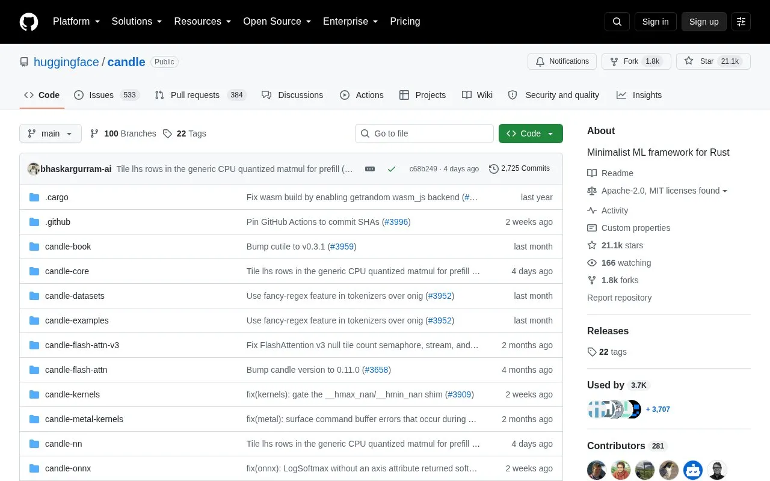Screen dimensions: 770x481
Task: Click the candle-core folder icon
Action: click(34, 271)
